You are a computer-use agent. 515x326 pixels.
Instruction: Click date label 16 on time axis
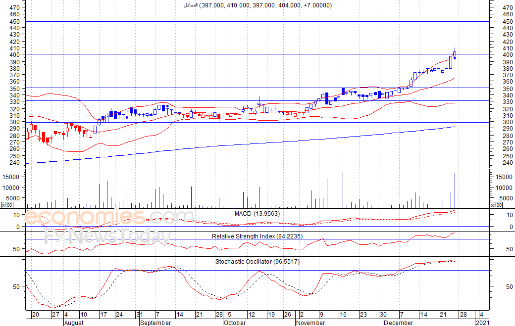coord(343,315)
